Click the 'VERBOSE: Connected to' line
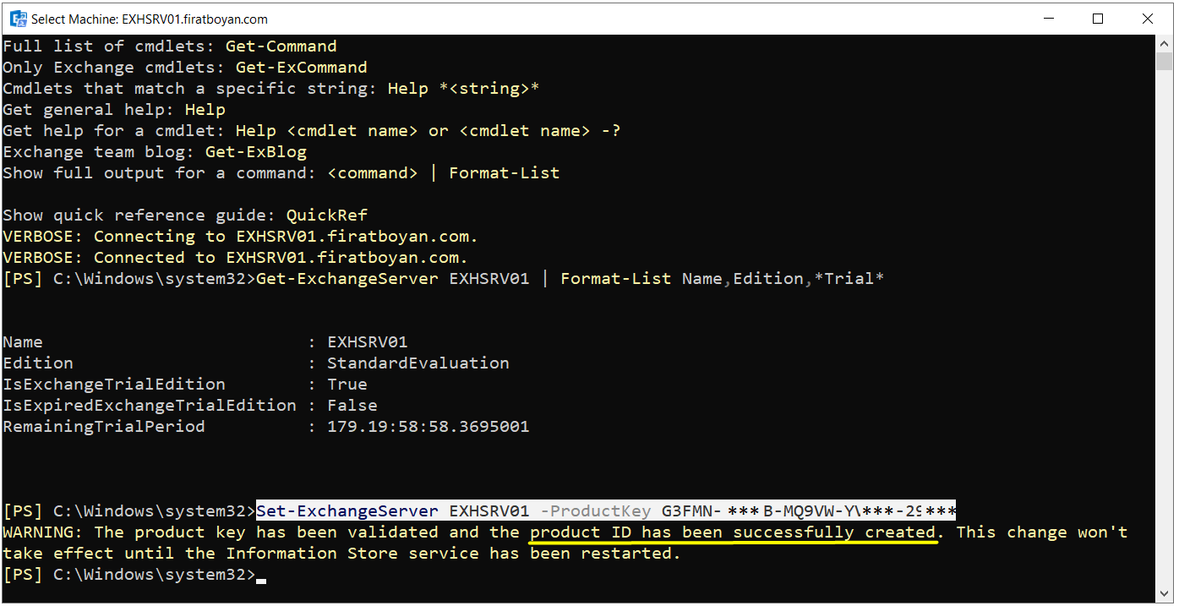This screenshot has width=1179, height=606. pyautogui.click(x=236, y=258)
